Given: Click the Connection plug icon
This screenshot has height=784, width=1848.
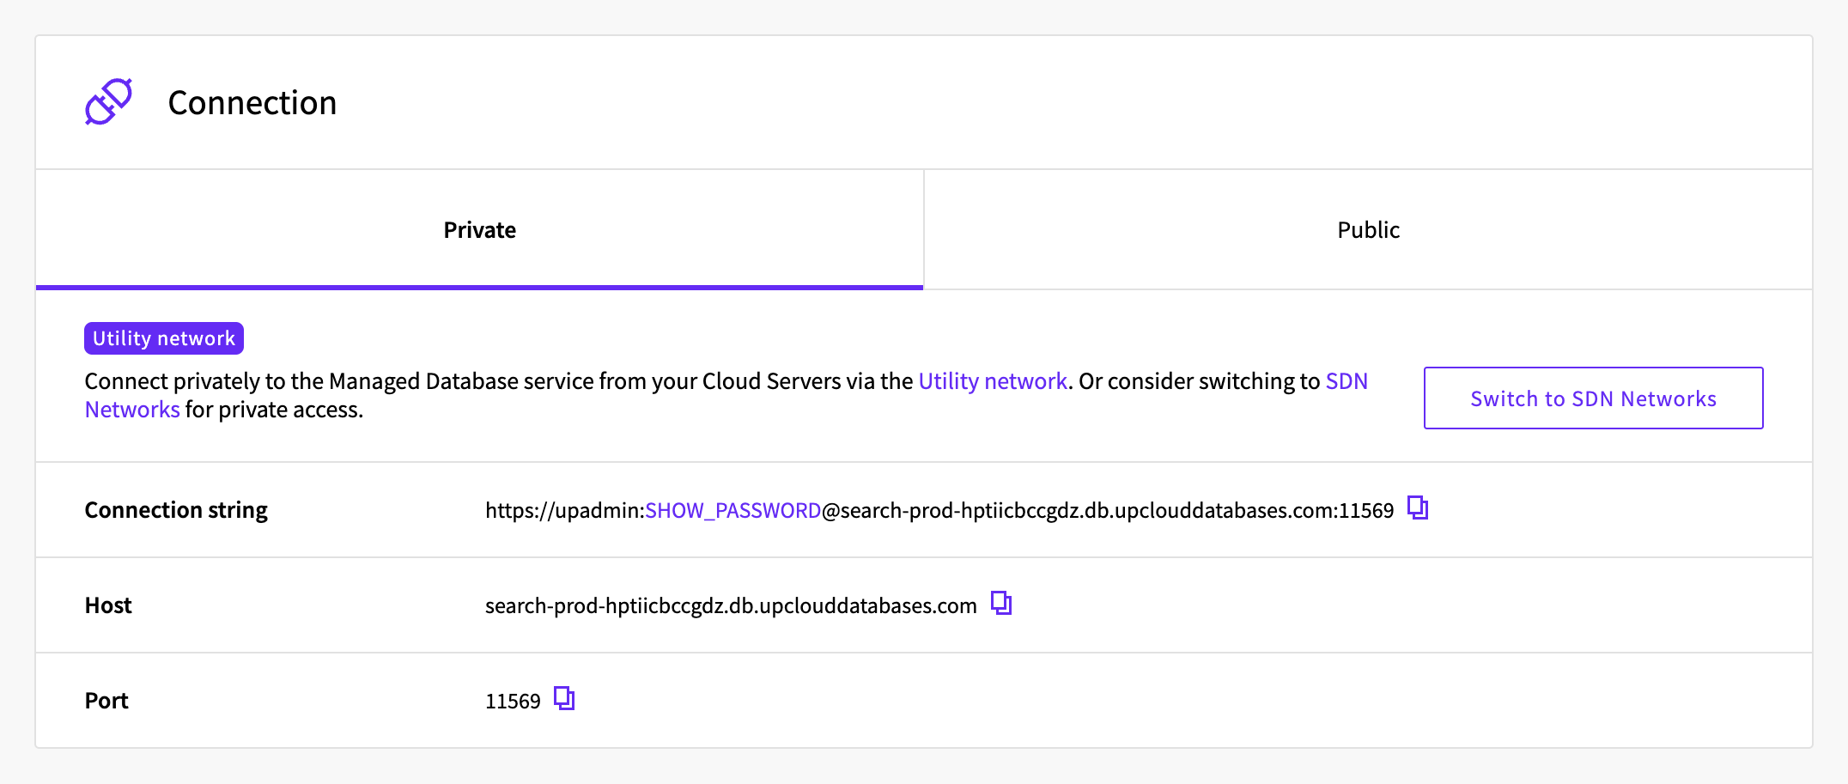Looking at the screenshot, I should click(x=108, y=102).
